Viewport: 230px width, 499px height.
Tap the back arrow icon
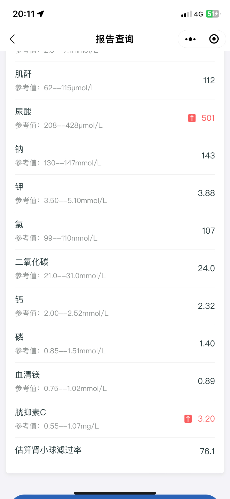(12, 39)
